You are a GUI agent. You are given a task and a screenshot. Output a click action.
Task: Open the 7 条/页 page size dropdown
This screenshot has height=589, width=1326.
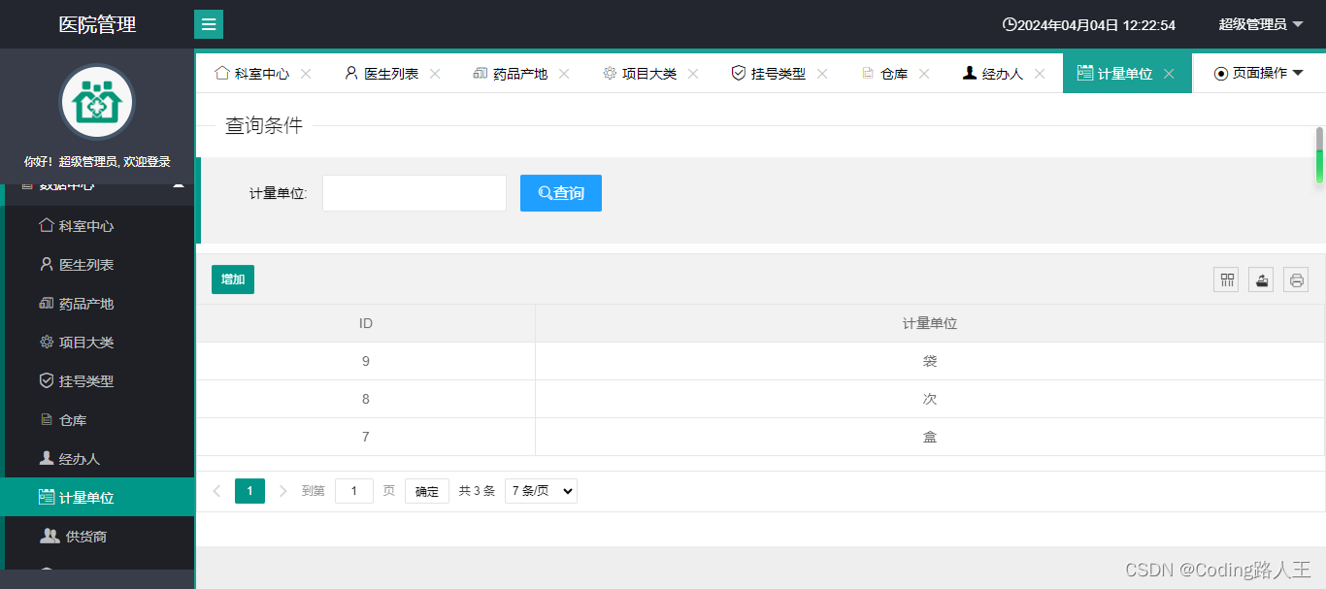541,491
